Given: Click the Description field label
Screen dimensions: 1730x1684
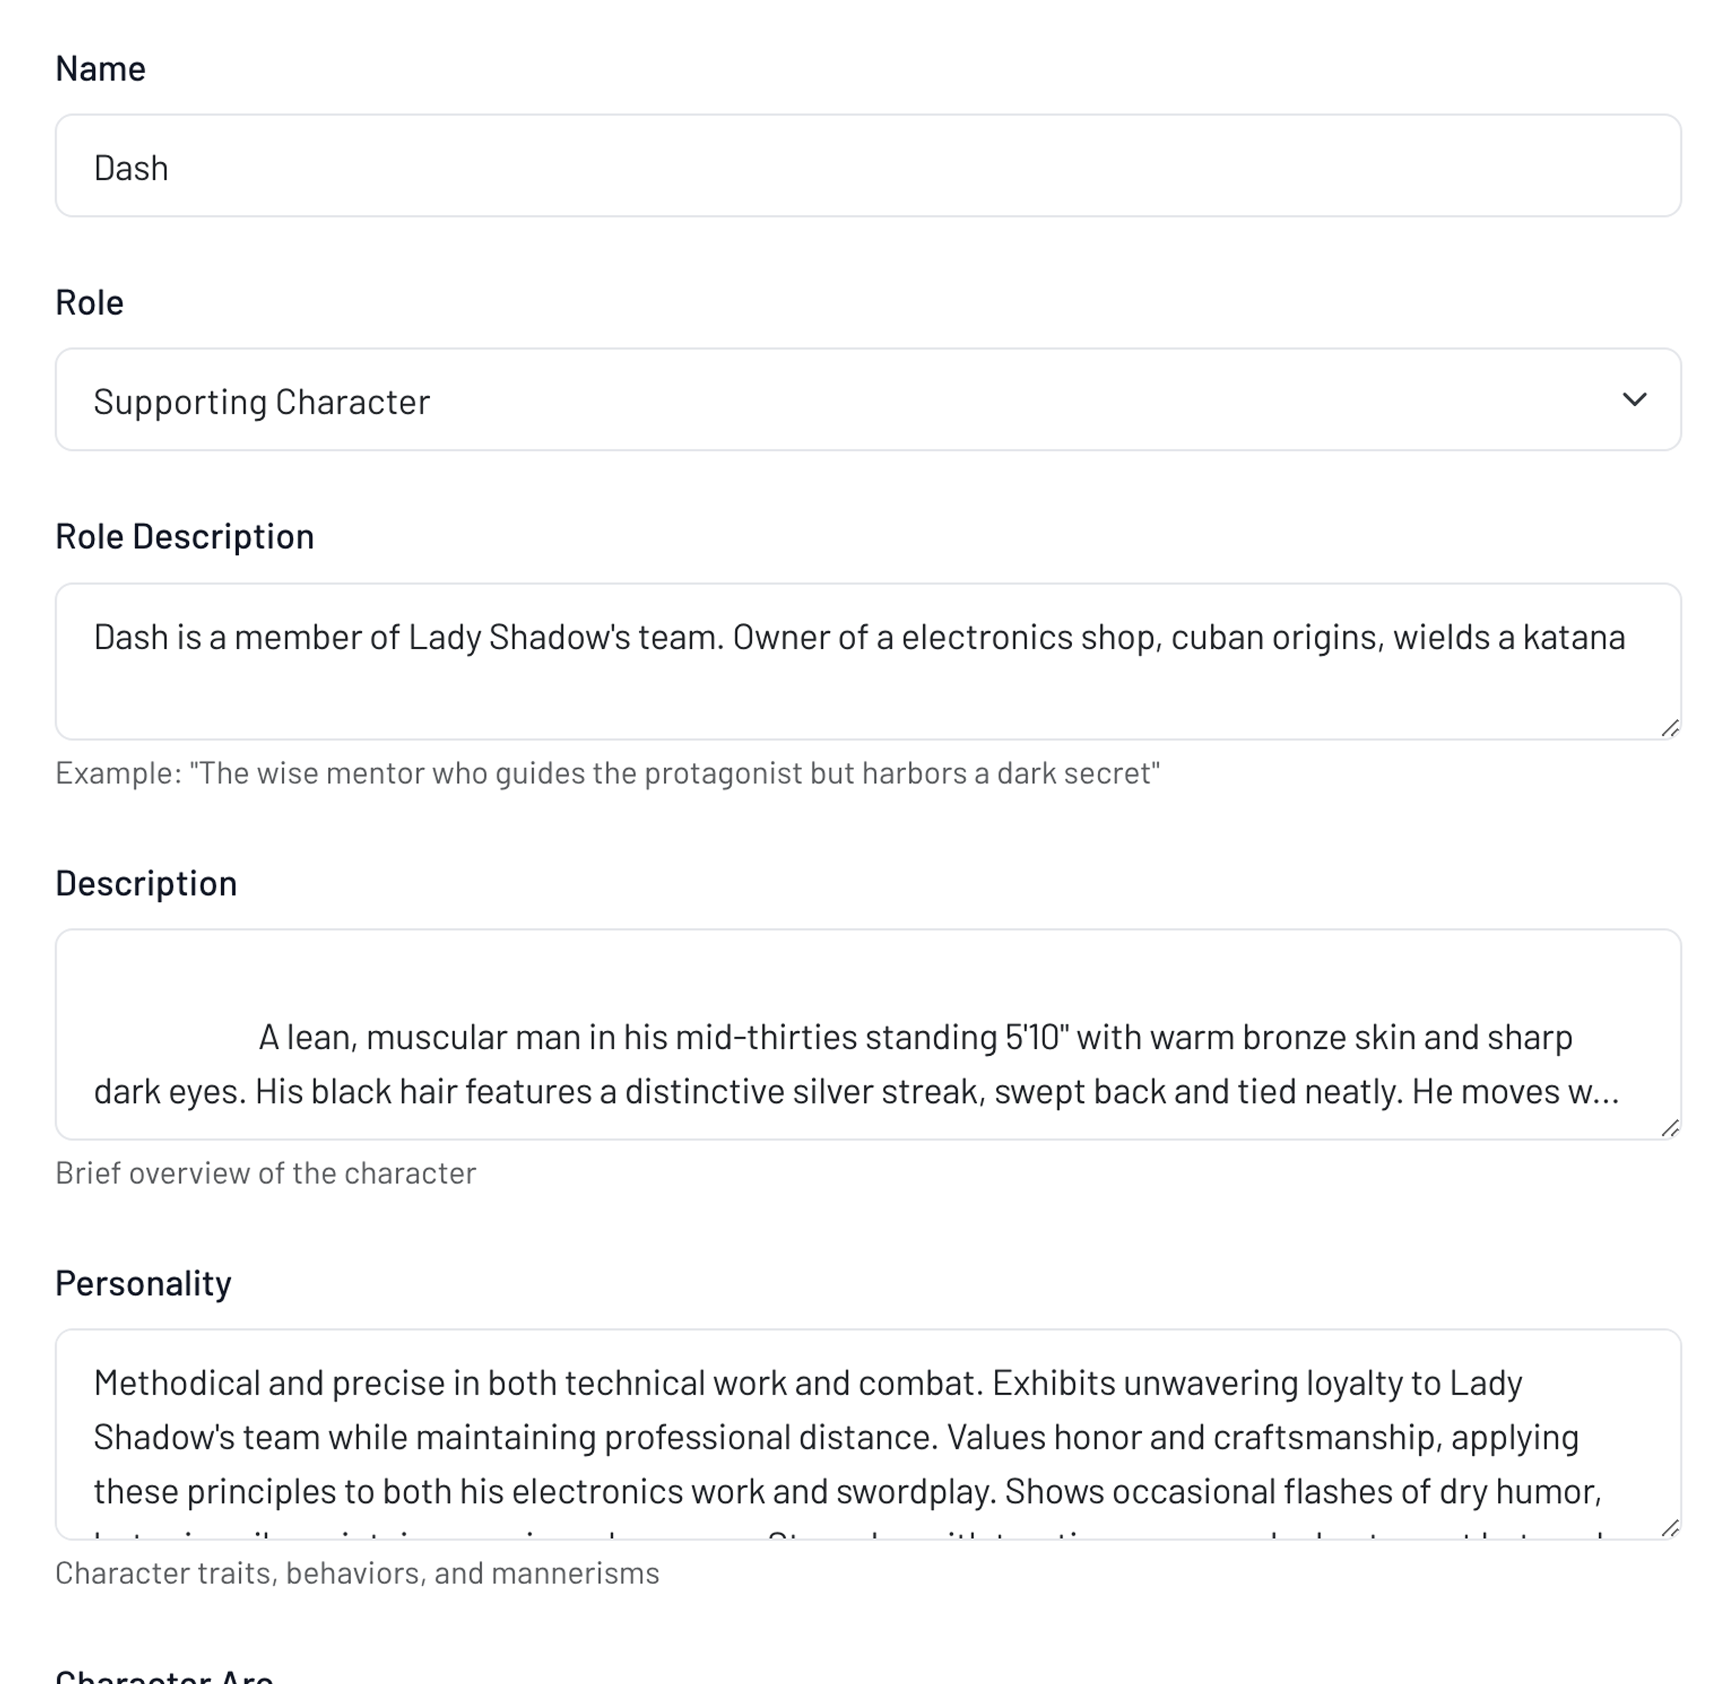Looking at the screenshot, I should click(x=146, y=883).
